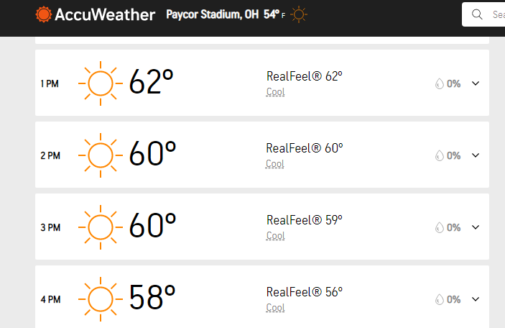Expand the 4 PM hourly details chevron
The height and width of the screenshot is (328, 505).
coord(476,299)
